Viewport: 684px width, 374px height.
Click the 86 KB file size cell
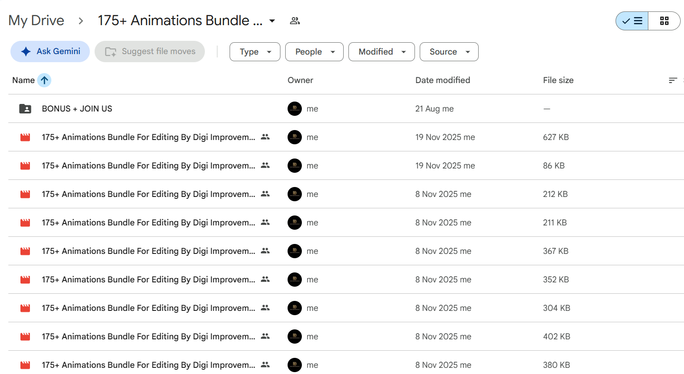[x=554, y=166]
